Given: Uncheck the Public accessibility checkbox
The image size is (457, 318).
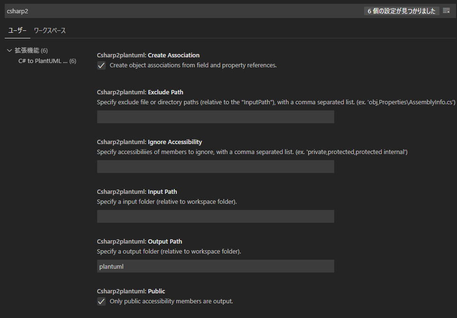Looking at the screenshot, I should 101,301.
